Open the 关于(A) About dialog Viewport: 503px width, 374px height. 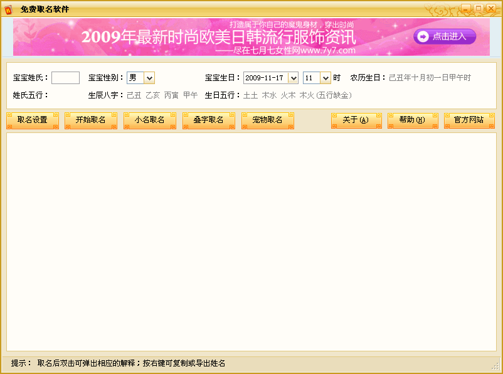point(356,120)
